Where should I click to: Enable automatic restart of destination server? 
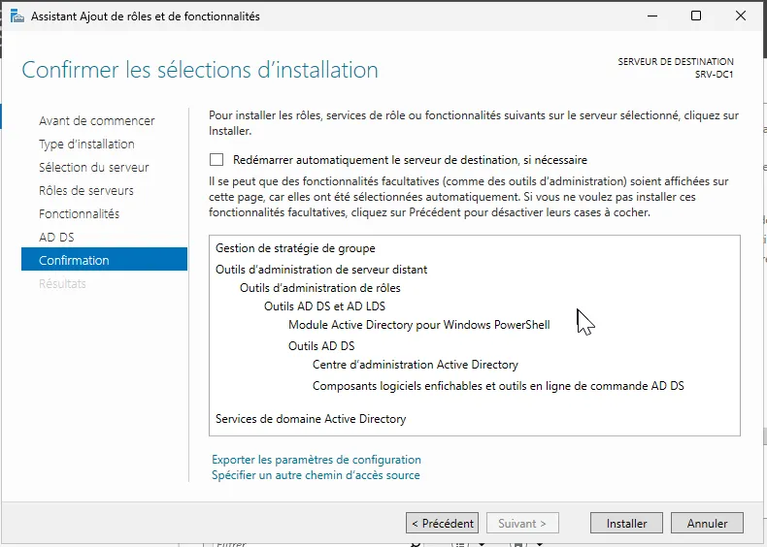pos(217,160)
